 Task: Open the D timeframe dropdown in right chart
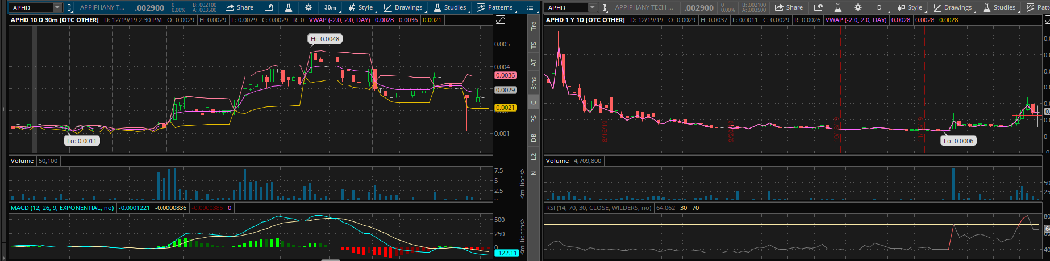click(x=879, y=7)
